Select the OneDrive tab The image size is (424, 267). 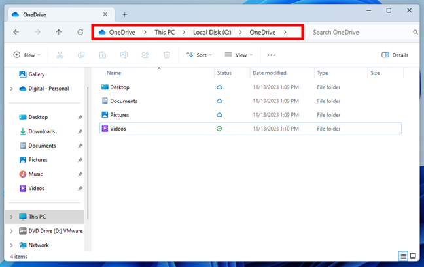61,14
